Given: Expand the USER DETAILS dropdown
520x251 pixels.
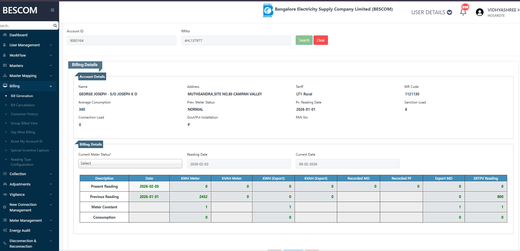Looking at the screenshot, I should [x=431, y=12].
